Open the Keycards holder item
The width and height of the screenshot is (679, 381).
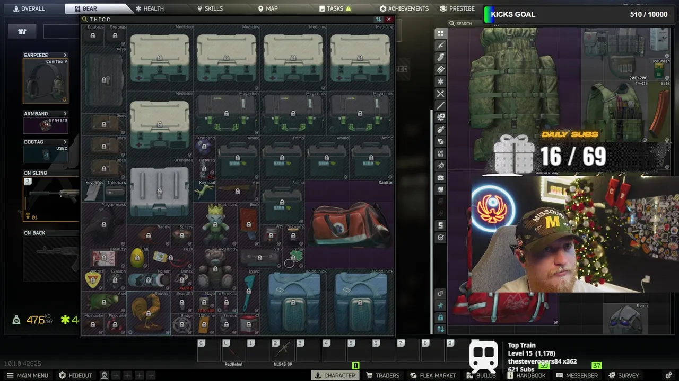point(93,191)
